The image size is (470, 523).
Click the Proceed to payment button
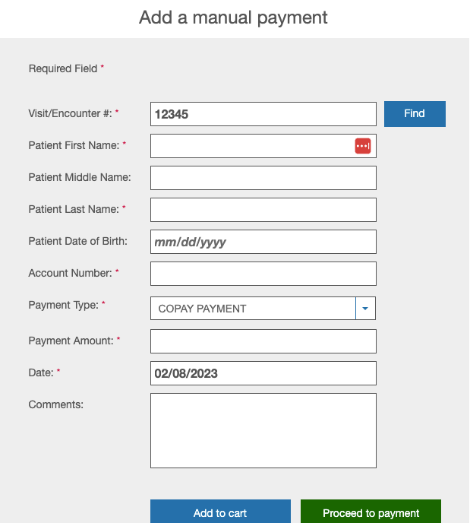click(x=371, y=512)
